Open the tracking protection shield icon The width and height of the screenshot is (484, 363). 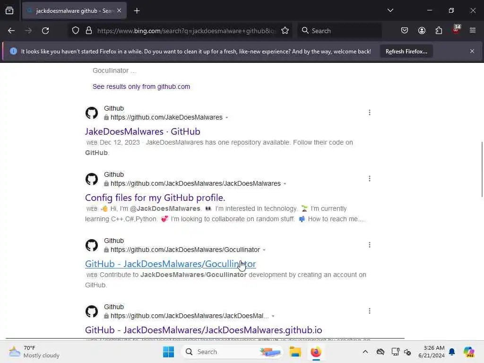tap(76, 31)
